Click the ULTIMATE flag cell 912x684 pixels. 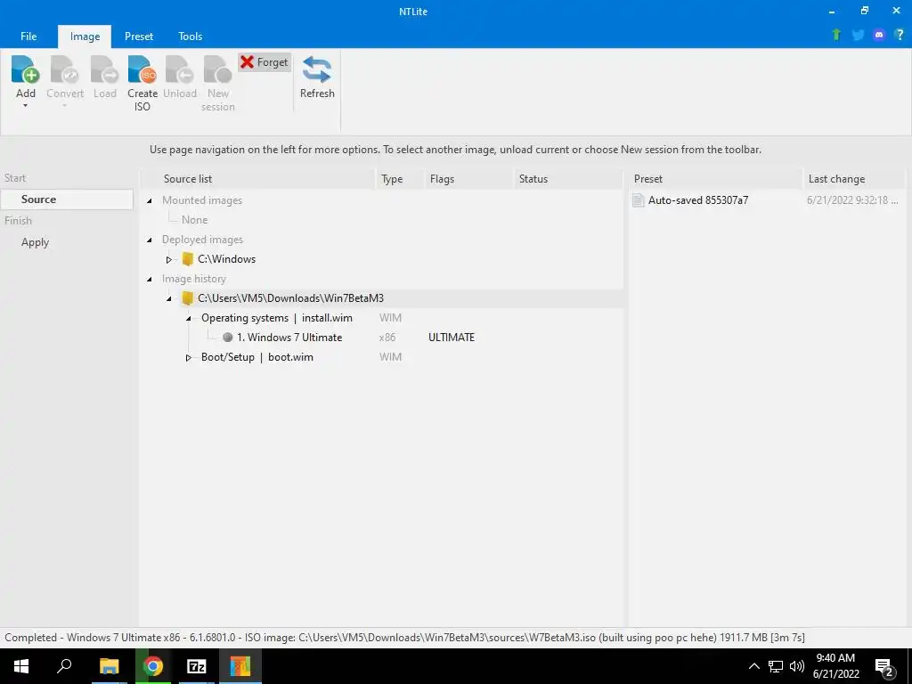pos(452,338)
